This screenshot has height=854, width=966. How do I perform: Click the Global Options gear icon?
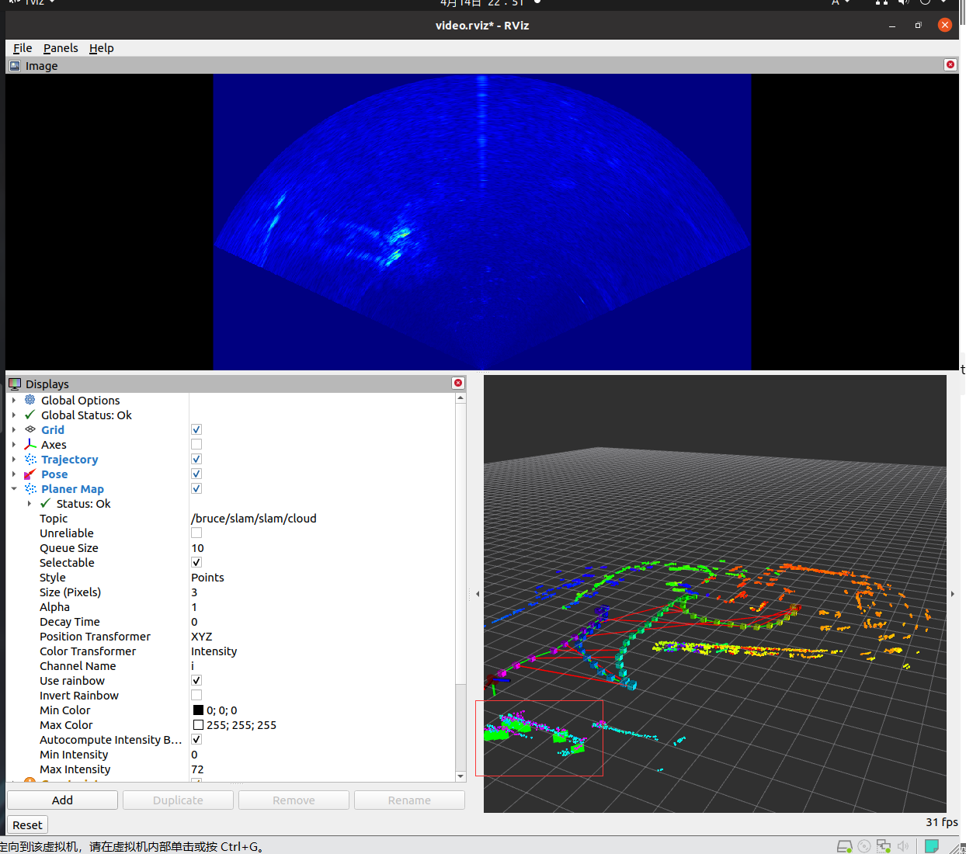click(x=30, y=400)
